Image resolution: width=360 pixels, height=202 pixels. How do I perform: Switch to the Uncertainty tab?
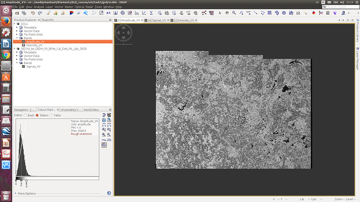(71, 110)
